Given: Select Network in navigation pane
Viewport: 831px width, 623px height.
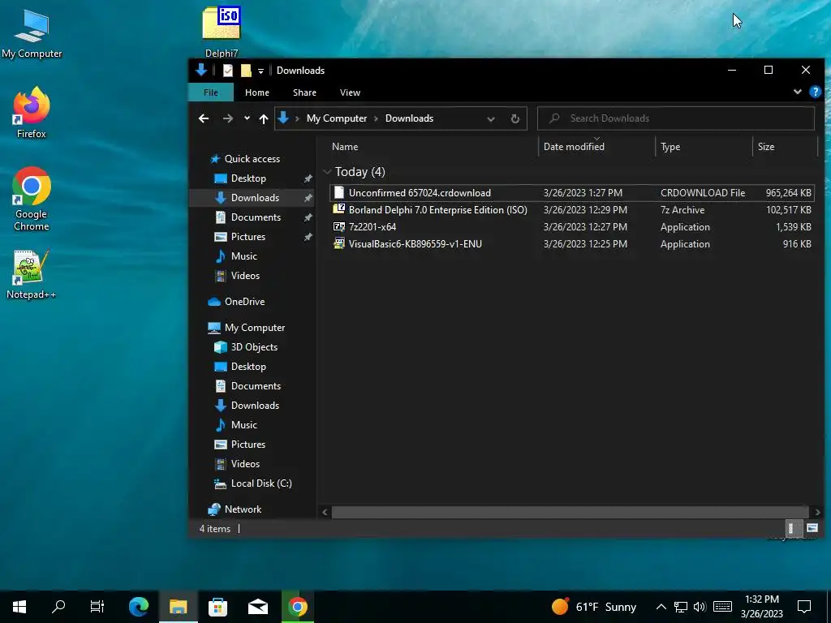Looking at the screenshot, I should (x=243, y=509).
